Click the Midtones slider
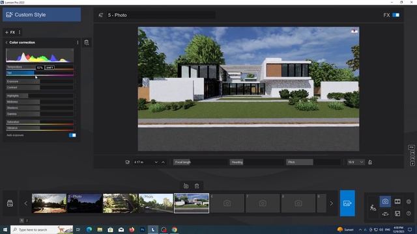 40,102
